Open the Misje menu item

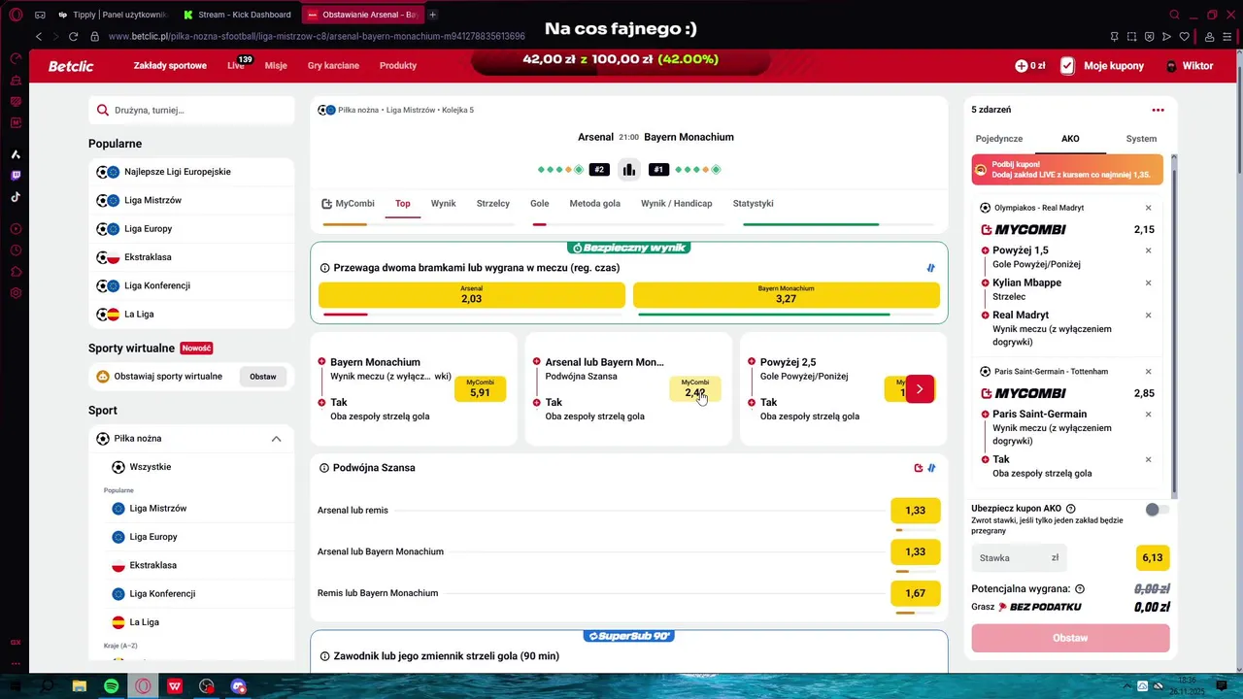pos(276,66)
